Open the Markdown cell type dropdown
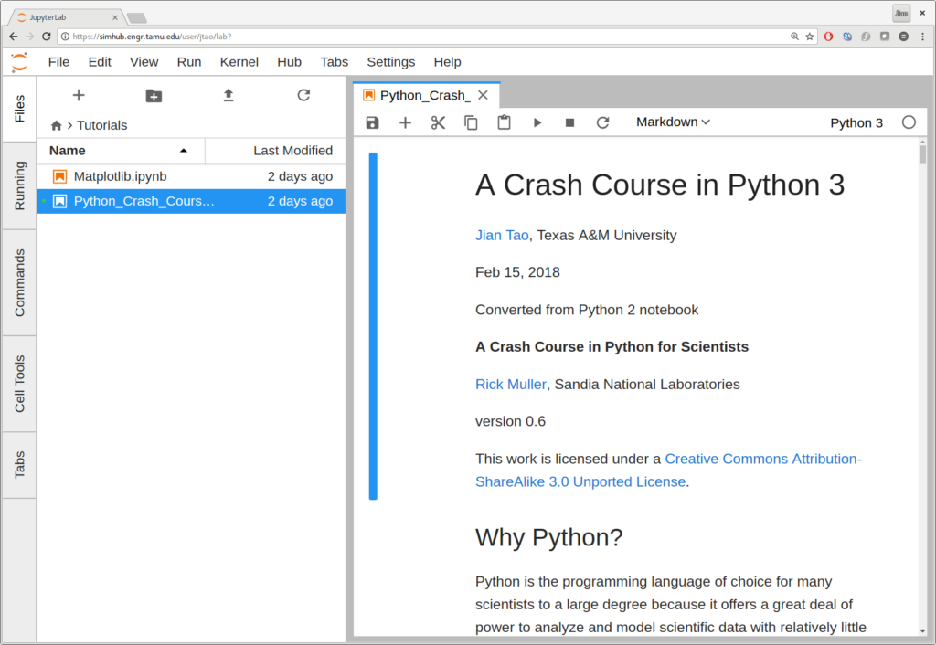The height and width of the screenshot is (645, 936). click(x=673, y=122)
